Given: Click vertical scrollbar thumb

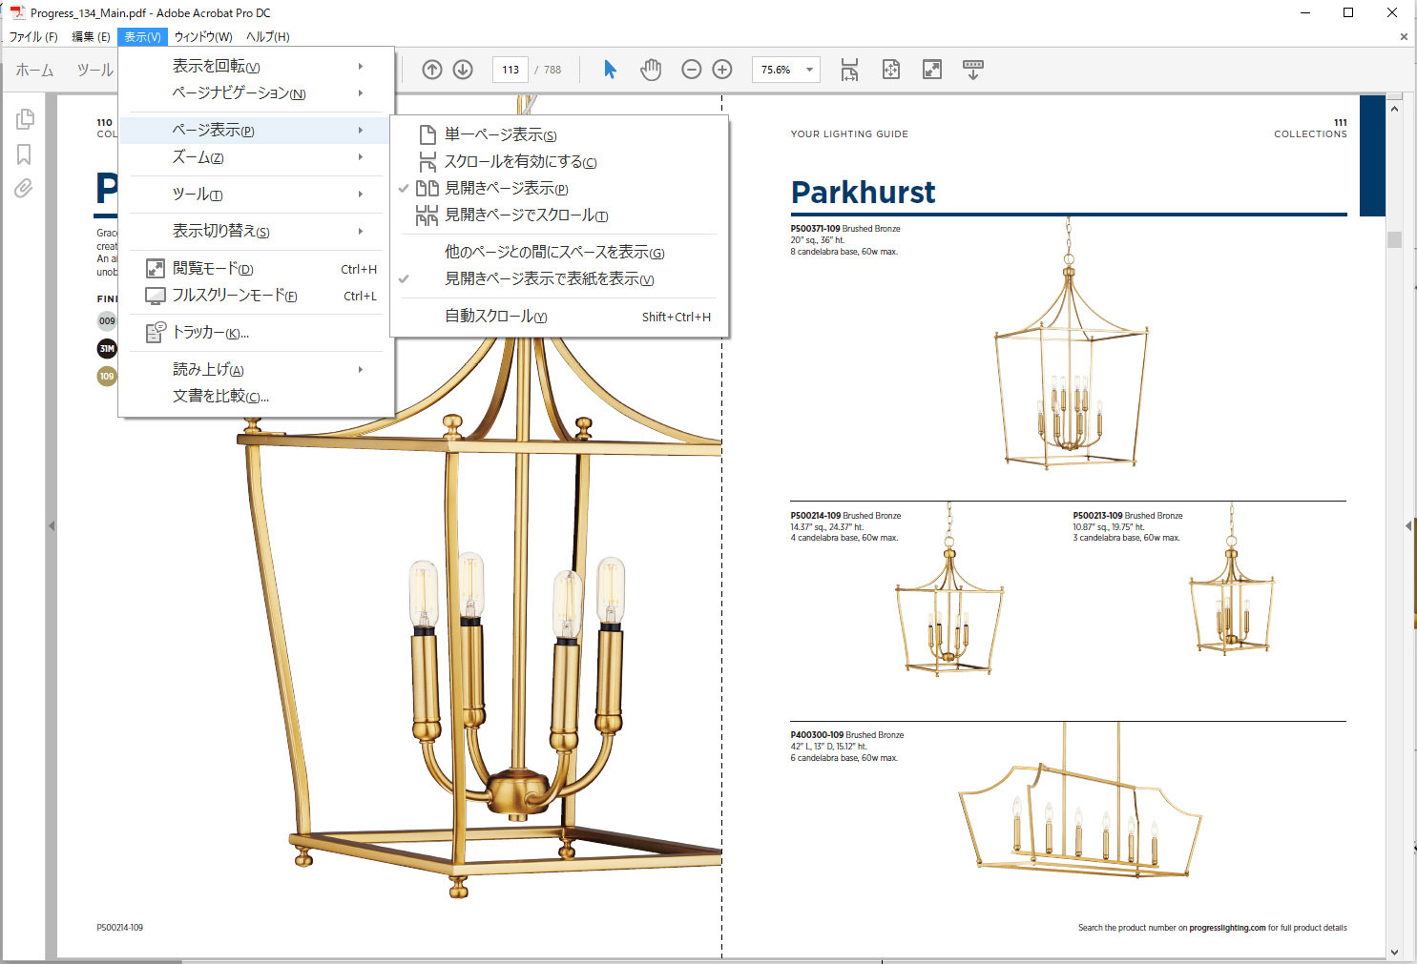Looking at the screenshot, I should pyautogui.click(x=1394, y=240).
